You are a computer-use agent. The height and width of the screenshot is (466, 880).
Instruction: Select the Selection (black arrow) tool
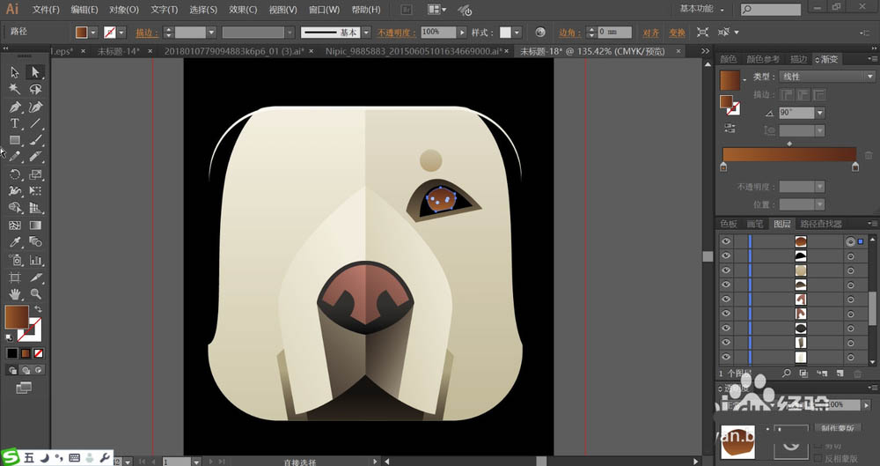15,72
